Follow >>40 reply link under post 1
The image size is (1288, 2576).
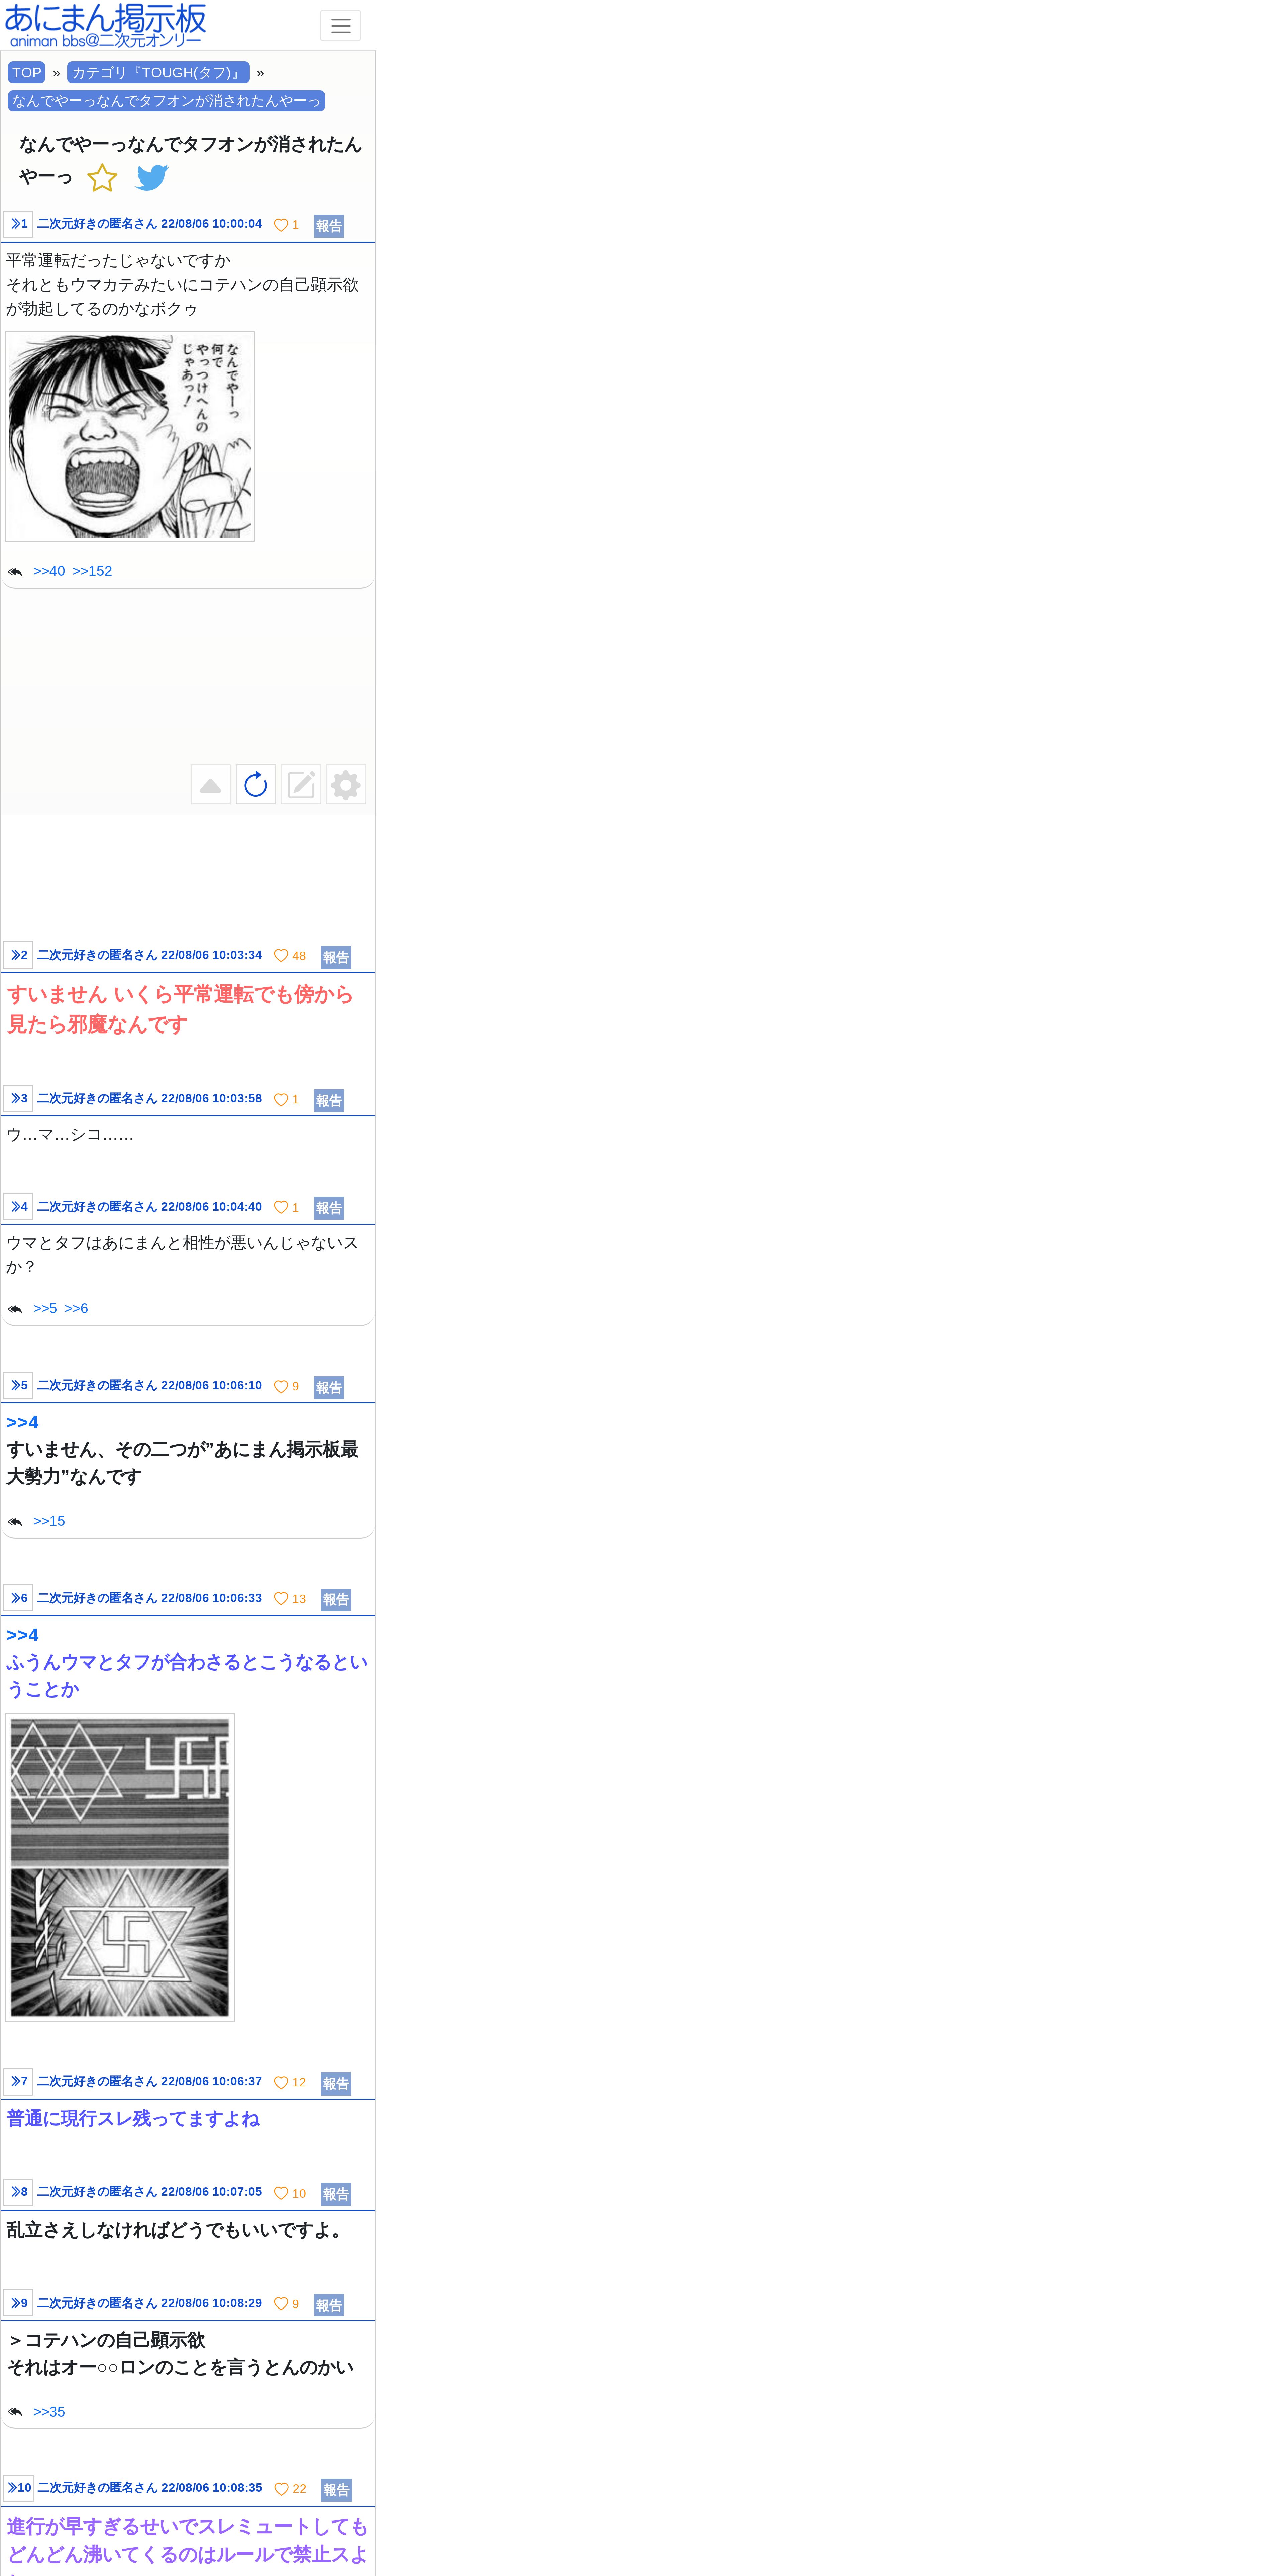(49, 571)
